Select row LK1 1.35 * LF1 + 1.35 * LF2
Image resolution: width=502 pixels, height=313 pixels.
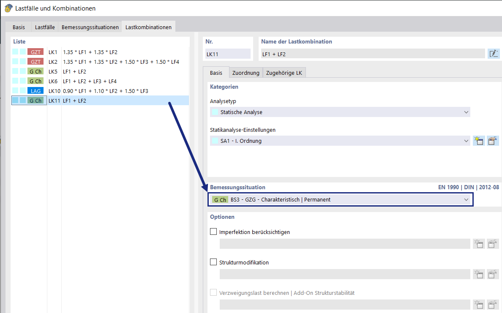(100, 52)
